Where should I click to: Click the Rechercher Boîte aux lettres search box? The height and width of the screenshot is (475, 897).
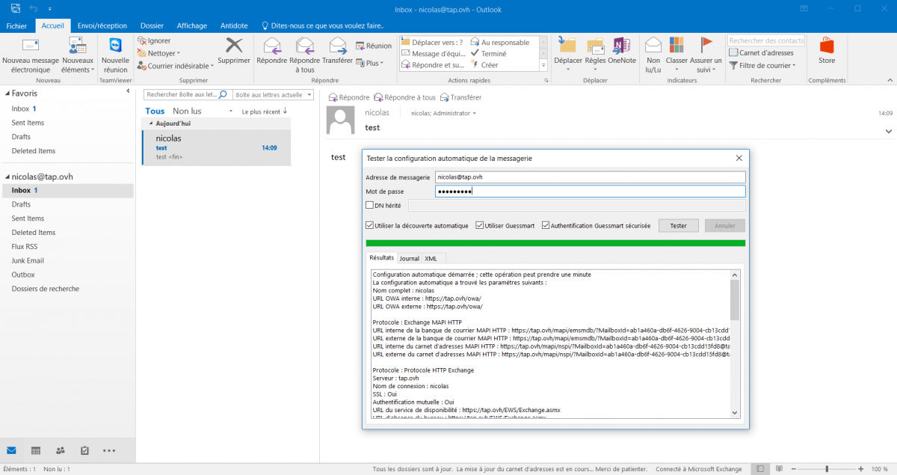[186, 95]
